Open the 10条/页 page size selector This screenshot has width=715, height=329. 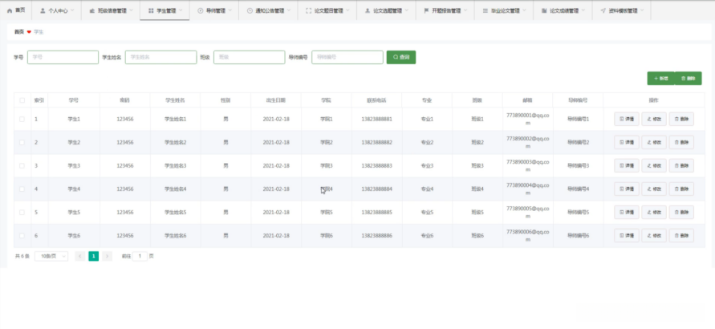coord(51,256)
